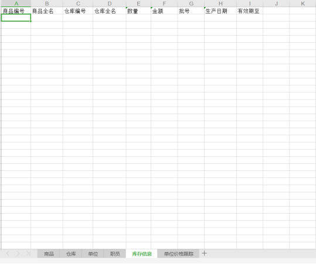Jump to last sheet arrow
The image size is (316, 264).
(x=28, y=253)
